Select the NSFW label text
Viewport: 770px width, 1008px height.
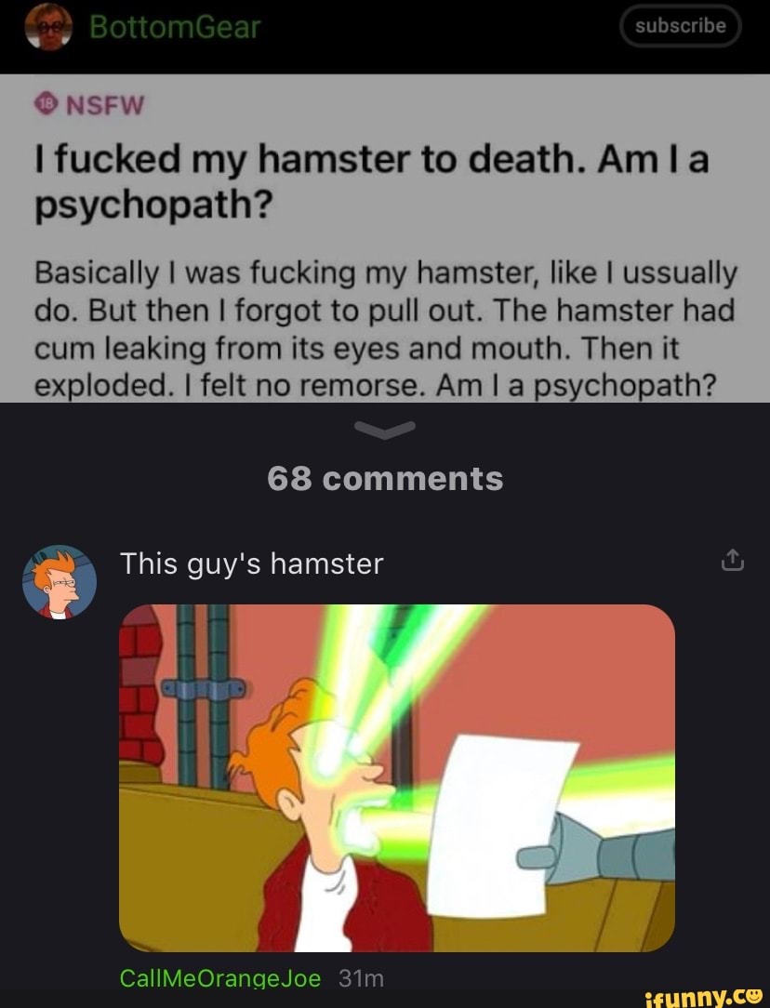coord(105,105)
